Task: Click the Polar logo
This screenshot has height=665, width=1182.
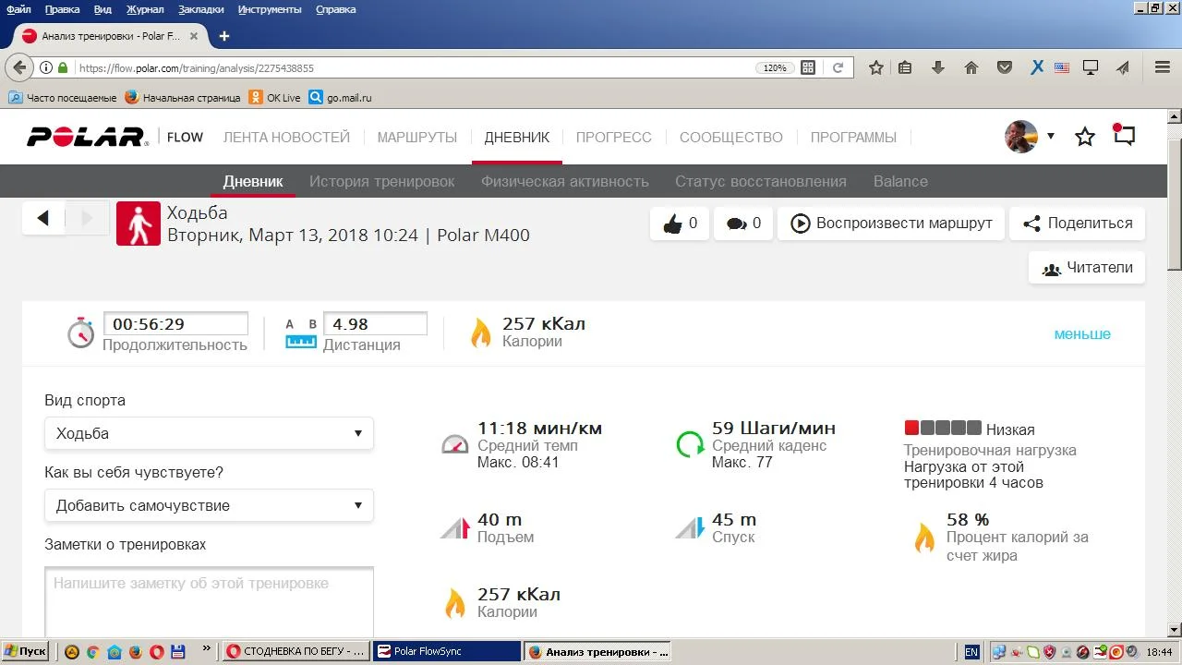Action: point(88,137)
